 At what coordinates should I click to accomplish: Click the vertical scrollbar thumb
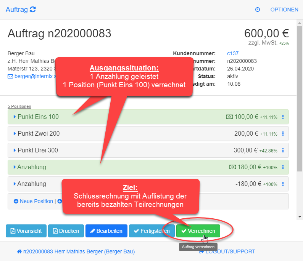[x=300, y=98]
